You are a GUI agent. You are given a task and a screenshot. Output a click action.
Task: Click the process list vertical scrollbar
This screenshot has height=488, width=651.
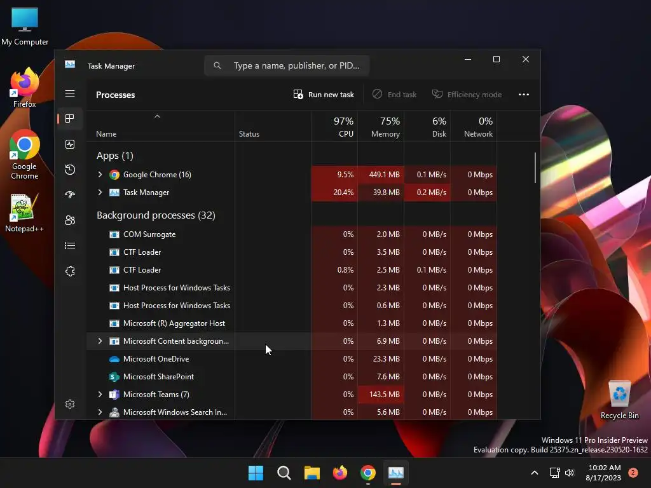point(535,168)
